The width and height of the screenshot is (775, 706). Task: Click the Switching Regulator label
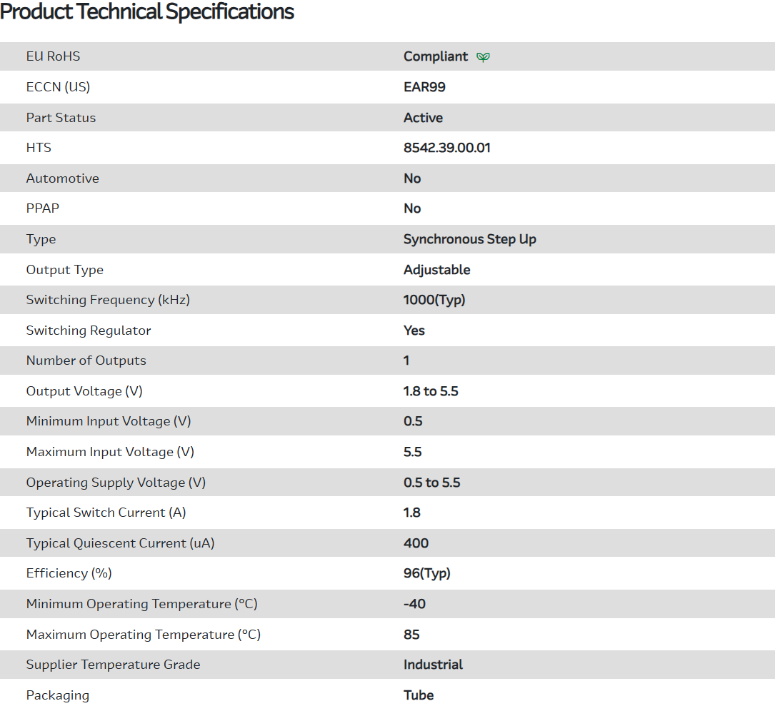point(89,331)
